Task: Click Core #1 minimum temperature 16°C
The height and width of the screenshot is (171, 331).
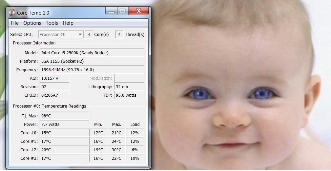Action: coord(98,141)
